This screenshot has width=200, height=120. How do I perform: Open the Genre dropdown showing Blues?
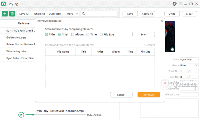click(x=189, y=65)
